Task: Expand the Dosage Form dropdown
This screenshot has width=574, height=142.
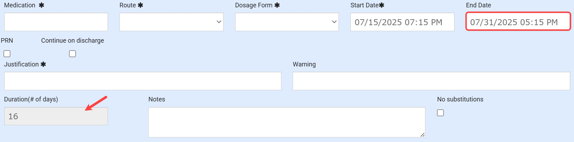Action: (287, 22)
